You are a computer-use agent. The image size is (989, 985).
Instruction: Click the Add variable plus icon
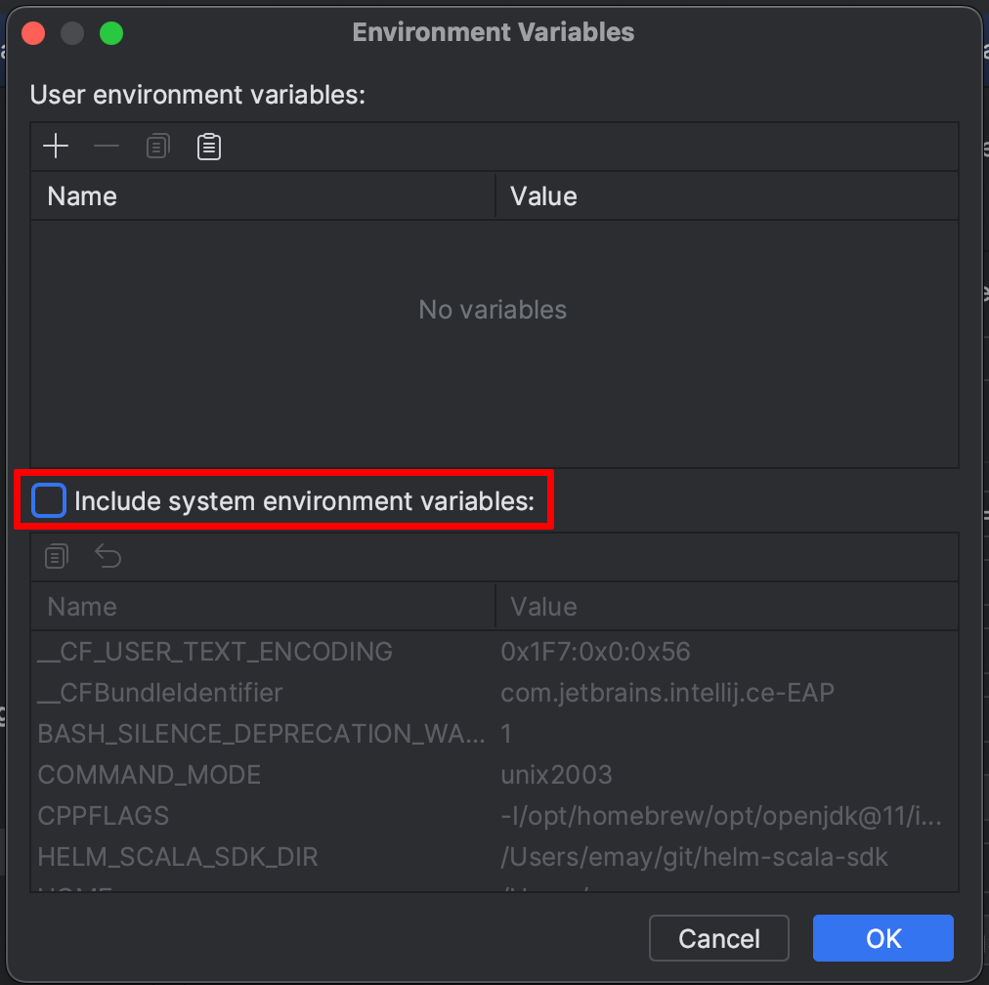click(x=56, y=147)
